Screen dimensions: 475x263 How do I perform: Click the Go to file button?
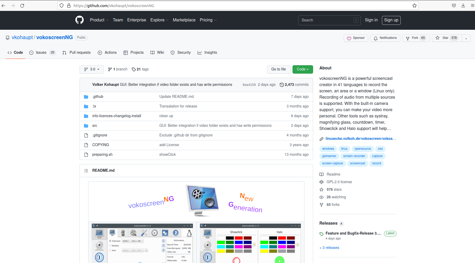(278, 69)
